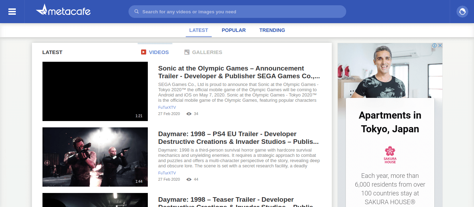Focus the video search field
This screenshot has height=207, width=474.
(237, 12)
